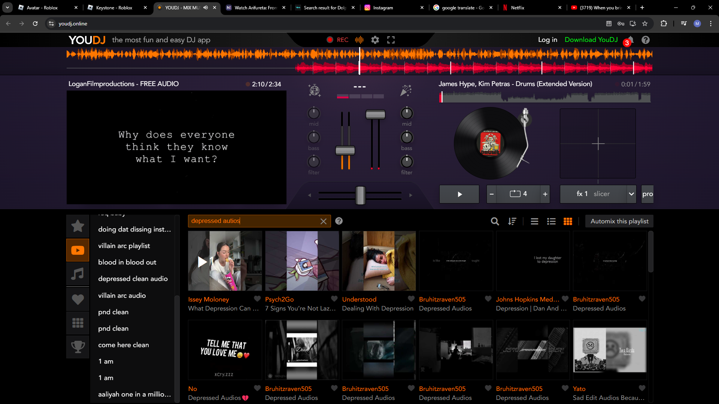This screenshot has width=719, height=404.
Task: Open a new browser tab
Action: [x=642, y=7]
